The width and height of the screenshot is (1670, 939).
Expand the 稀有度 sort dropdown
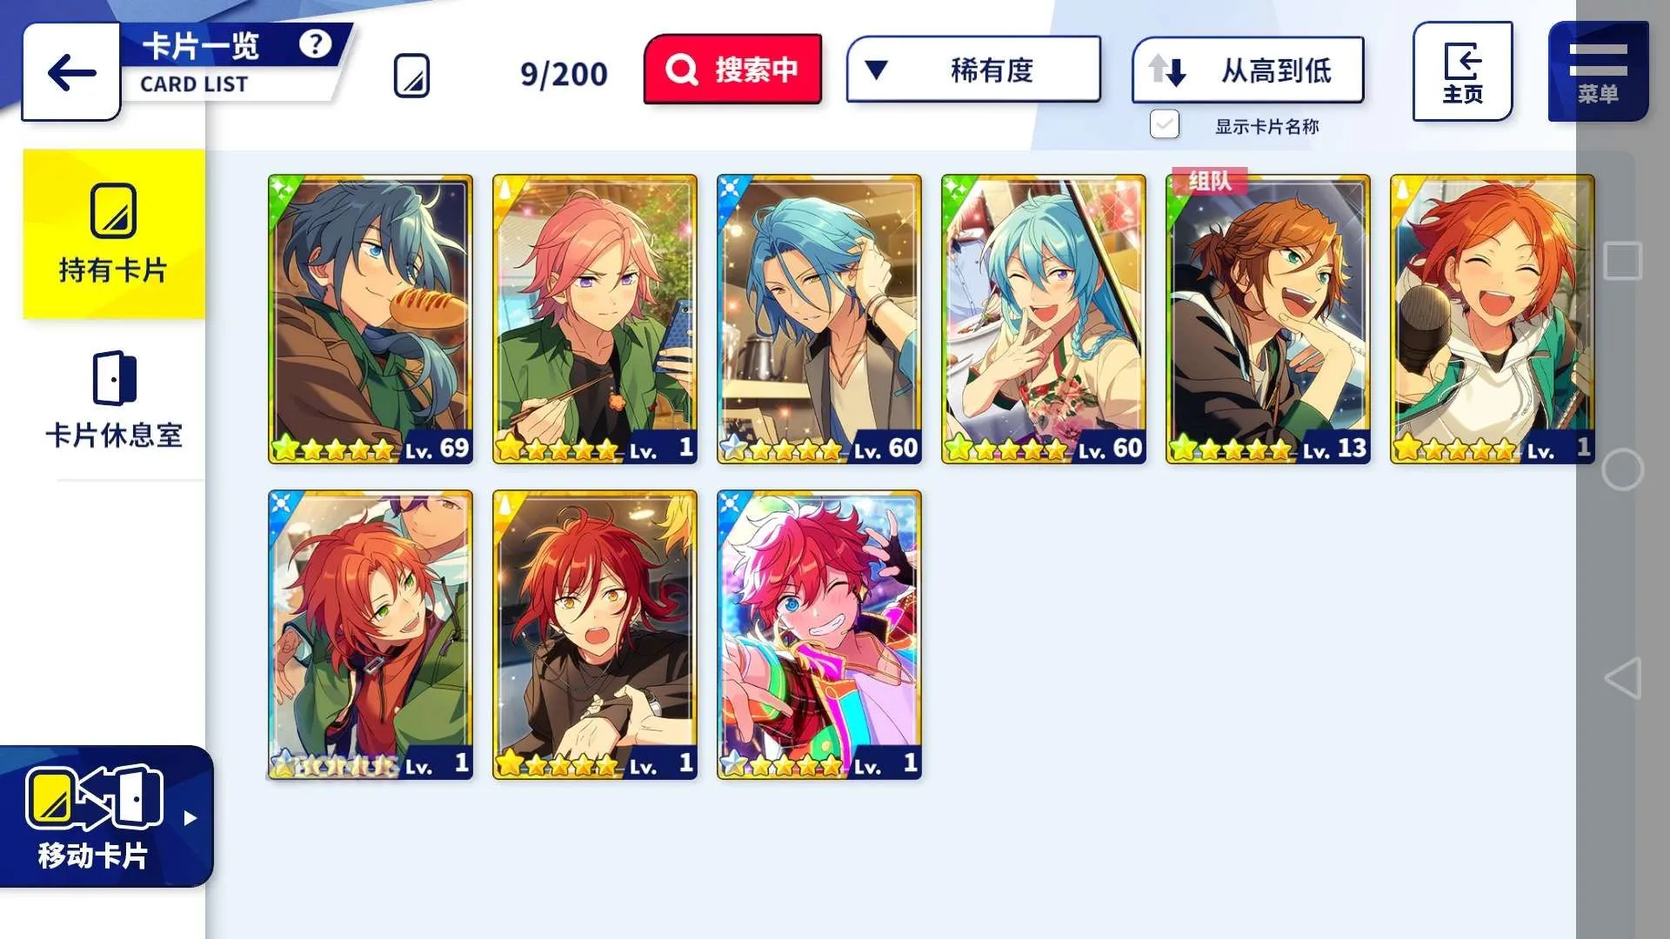(x=973, y=70)
